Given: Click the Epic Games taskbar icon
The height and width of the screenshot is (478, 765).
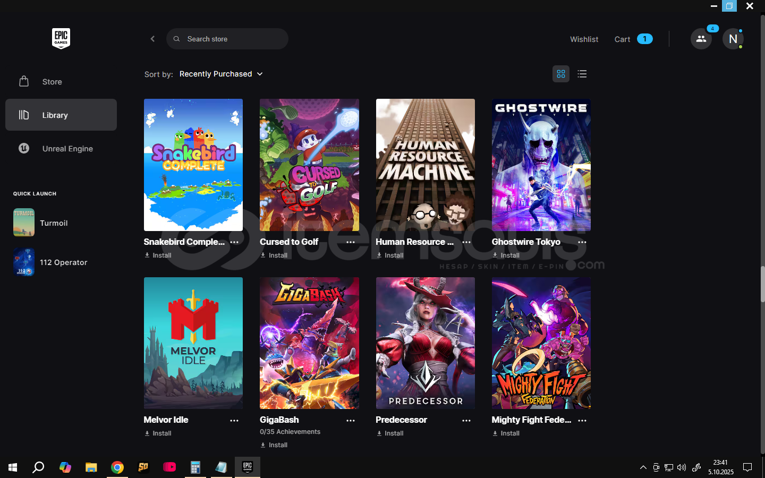Looking at the screenshot, I should (248, 467).
